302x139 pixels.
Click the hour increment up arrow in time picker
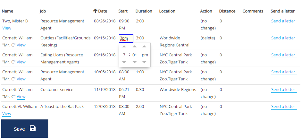pos(124,47)
